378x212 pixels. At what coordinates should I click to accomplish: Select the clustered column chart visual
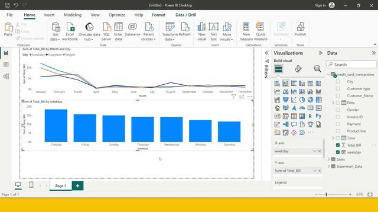tap(302, 83)
